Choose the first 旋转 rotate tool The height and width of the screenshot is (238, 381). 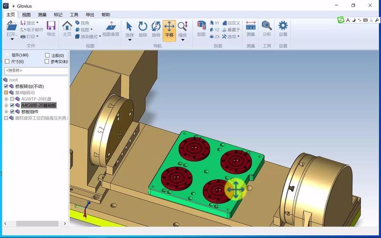(143, 30)
